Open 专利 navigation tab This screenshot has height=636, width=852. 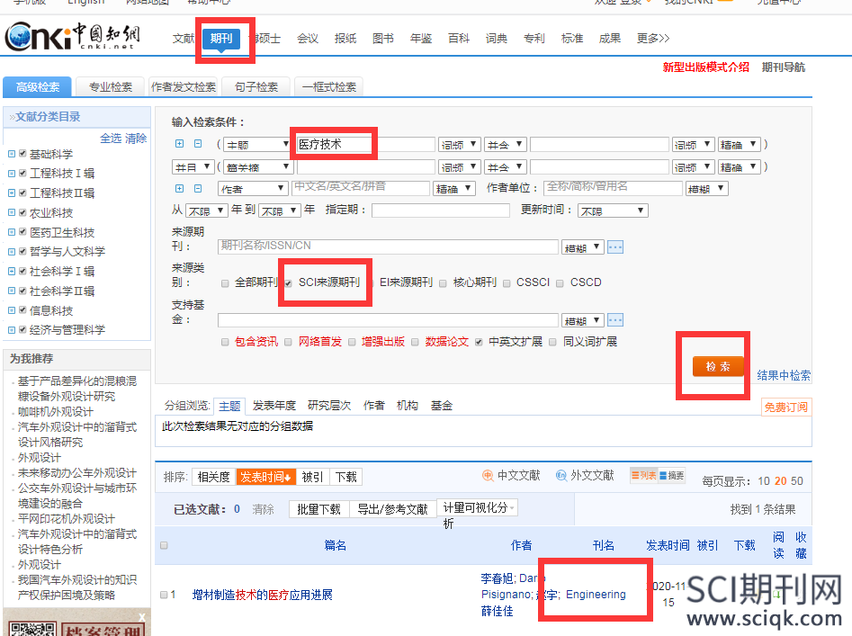click(x=534, y=39)
